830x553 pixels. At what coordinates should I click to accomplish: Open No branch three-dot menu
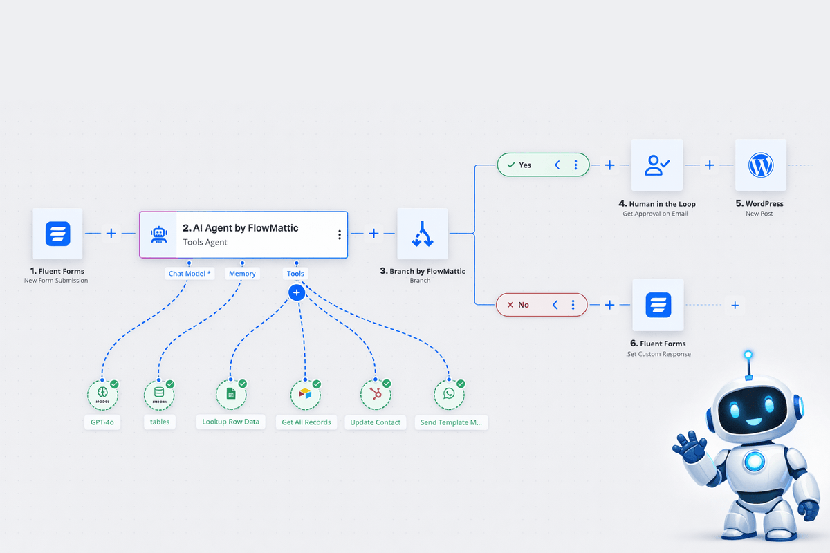click(x=573, y=305)
